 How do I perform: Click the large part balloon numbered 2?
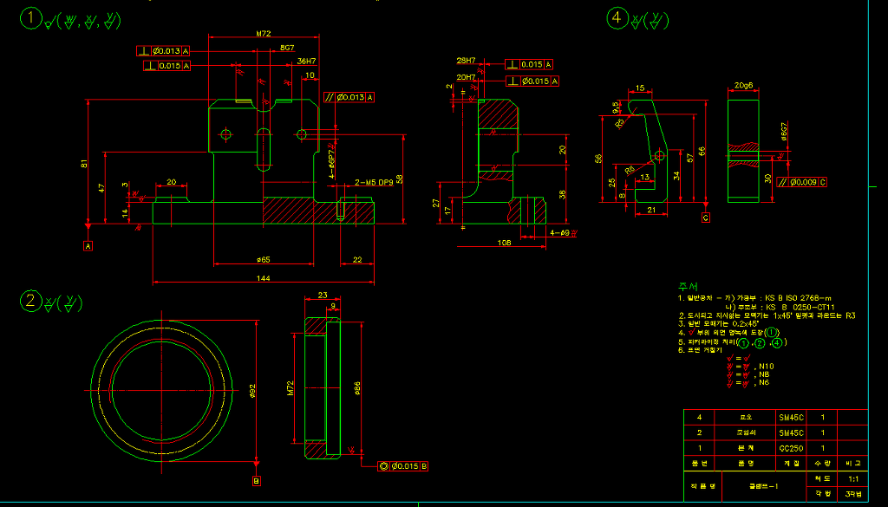click(x=30, y=300)
